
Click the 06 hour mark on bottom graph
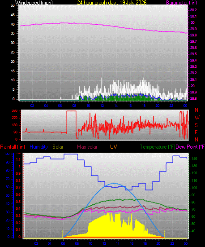coord(63,243)
